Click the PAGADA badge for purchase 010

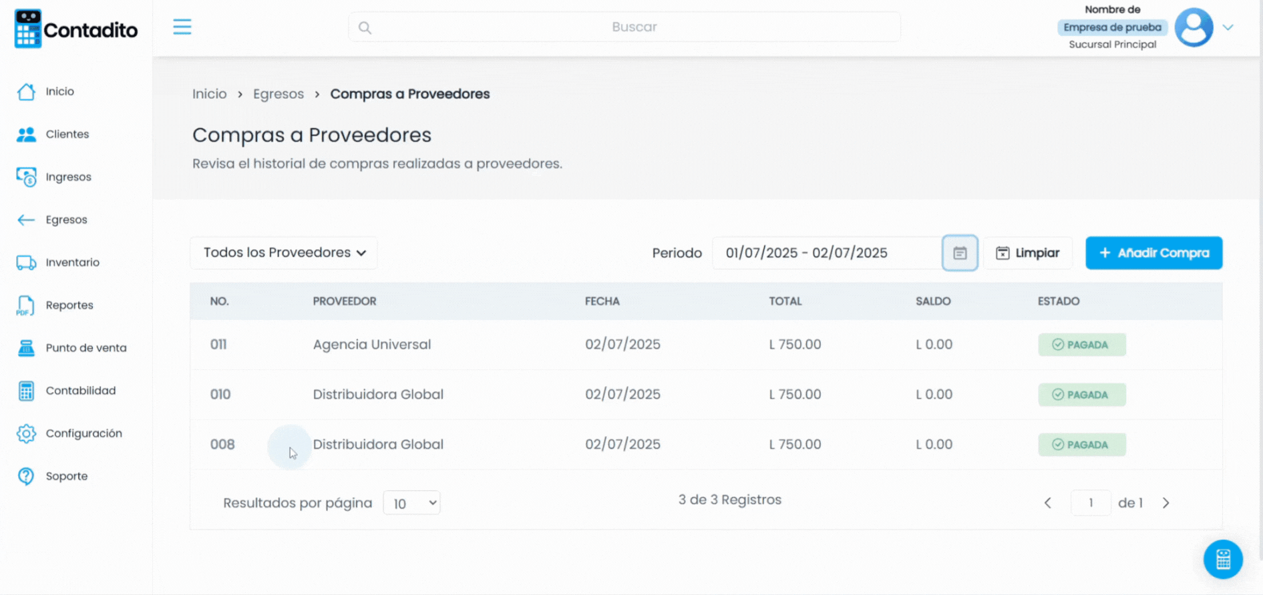coord(1082,395)
